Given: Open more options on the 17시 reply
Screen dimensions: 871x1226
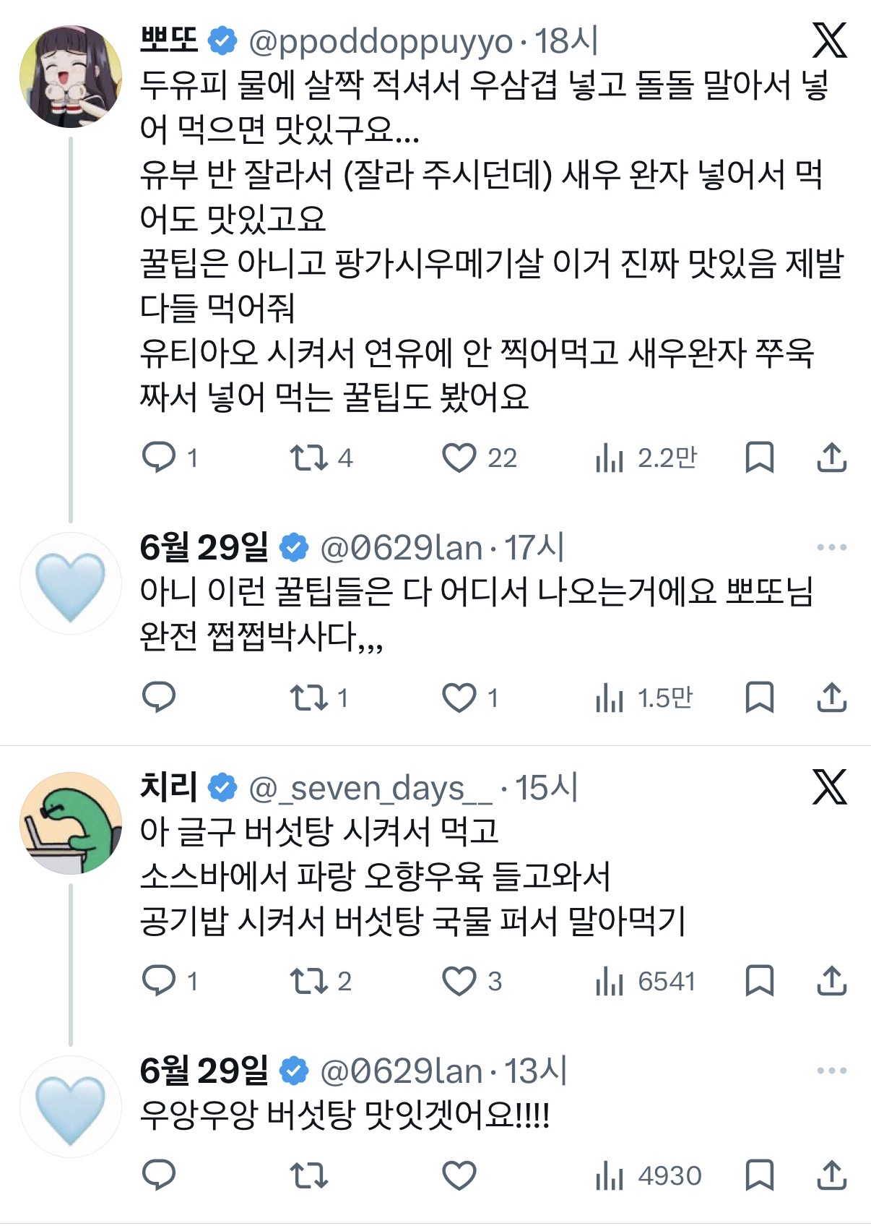Looking at the screenshot, I should click(x=831, y=547).
